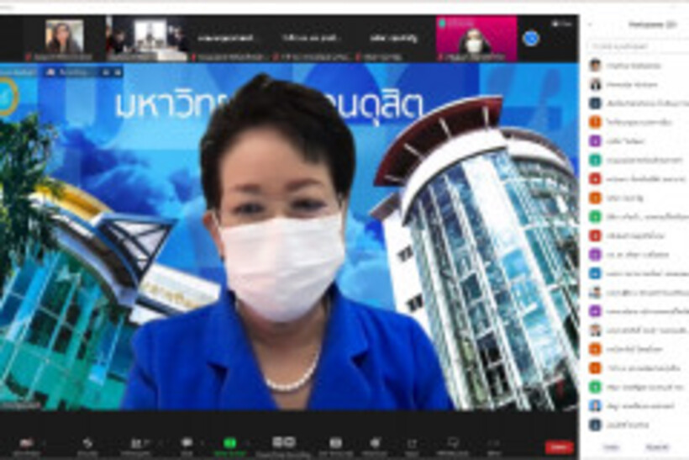
Task: Open the View layout menu at top right
Action: pyautogui.click(x=561, y=23)
